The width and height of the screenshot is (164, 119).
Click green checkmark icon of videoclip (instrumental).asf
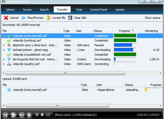coord(9,36)
